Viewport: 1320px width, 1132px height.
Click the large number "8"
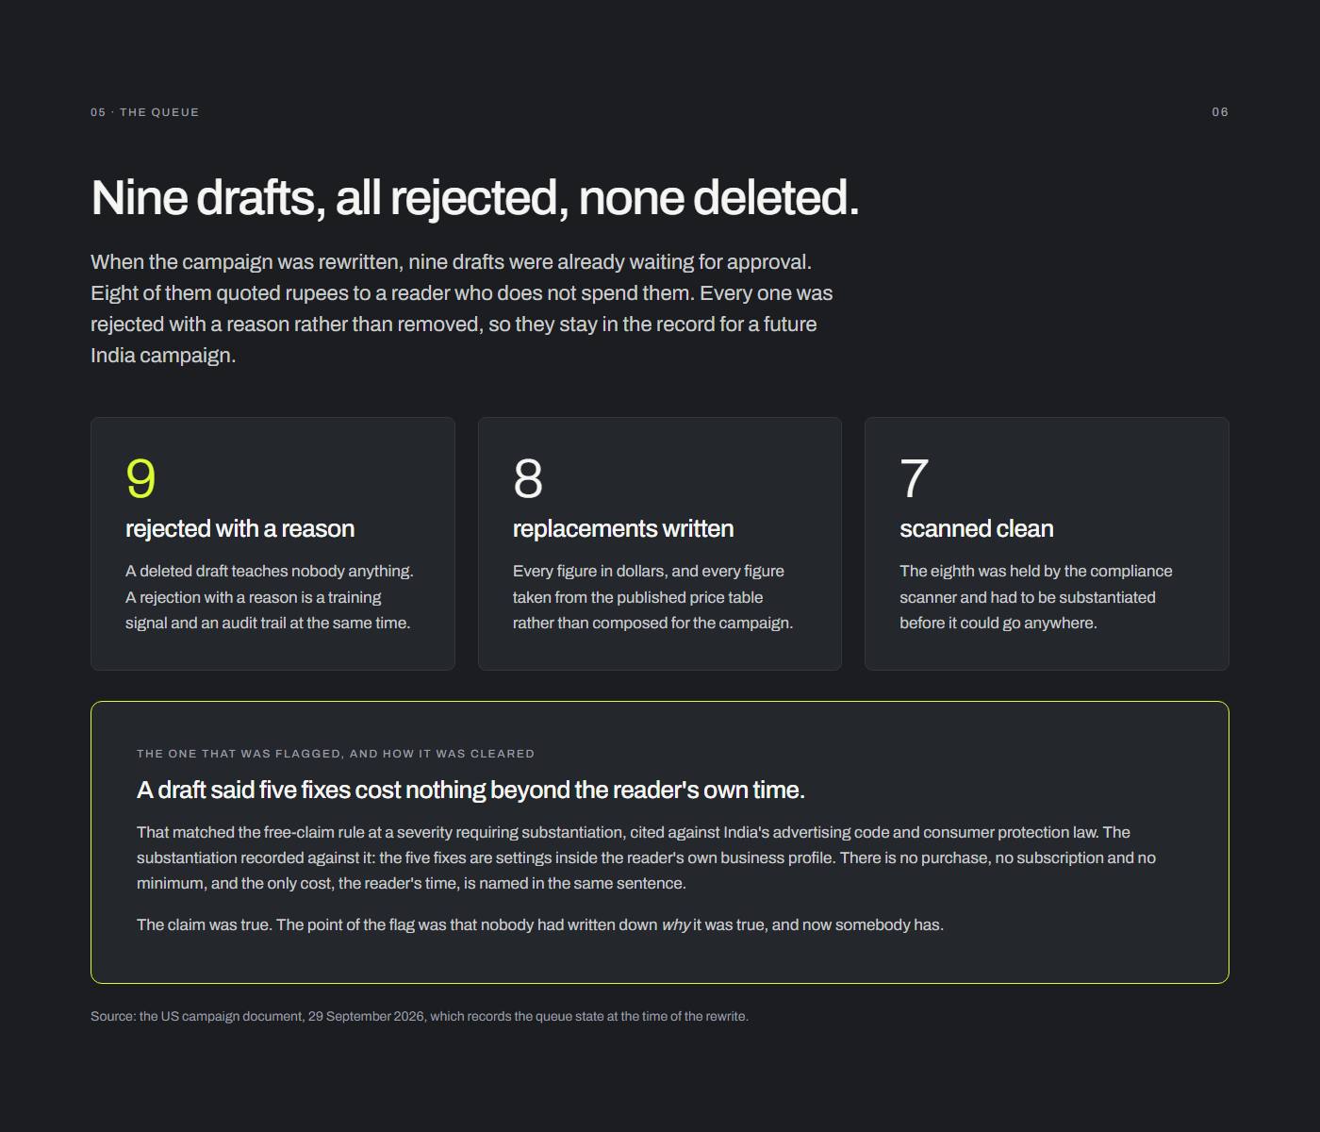click(528, 478)
